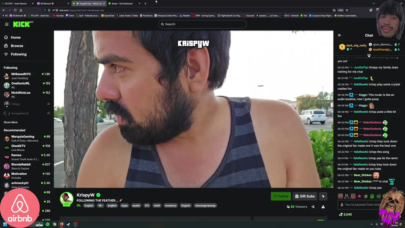Open the YouTube bookmark
Image resolution: width=405 pixels, height=228 pixels.
59,16
